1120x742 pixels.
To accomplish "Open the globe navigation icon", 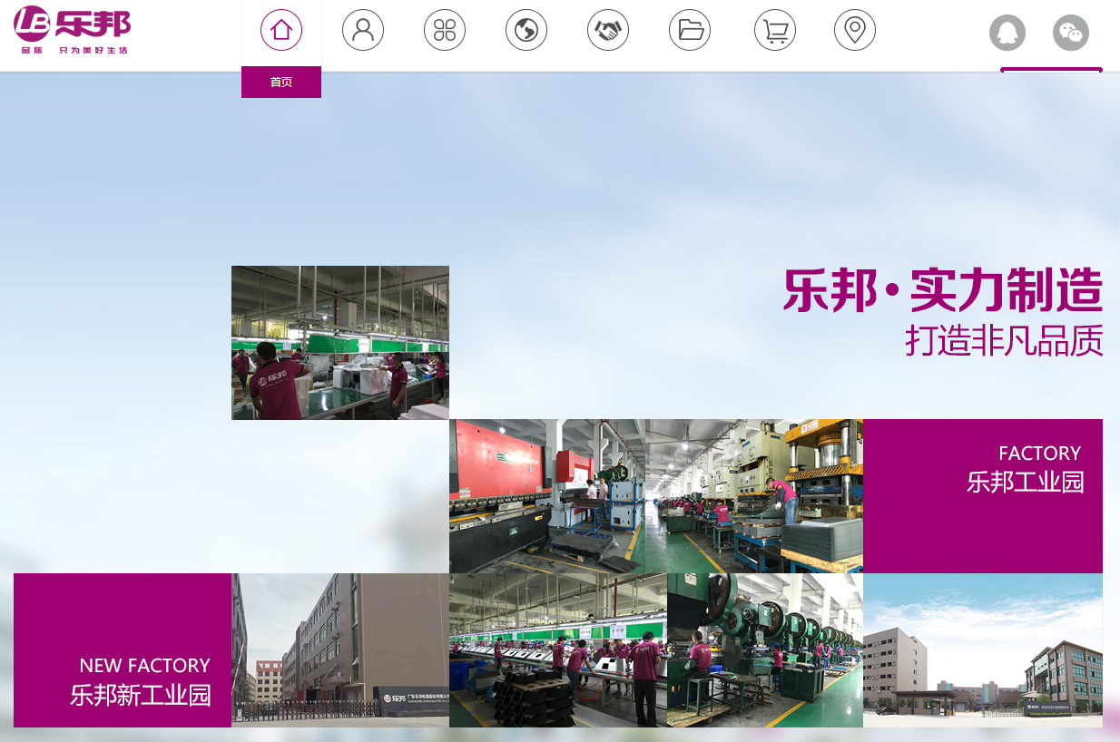I will click(x=526, y=30).
